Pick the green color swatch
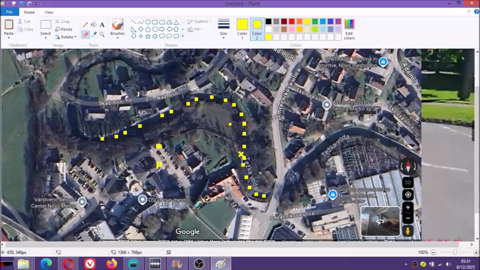Screen dimensions: 480x270 point(315,21)
